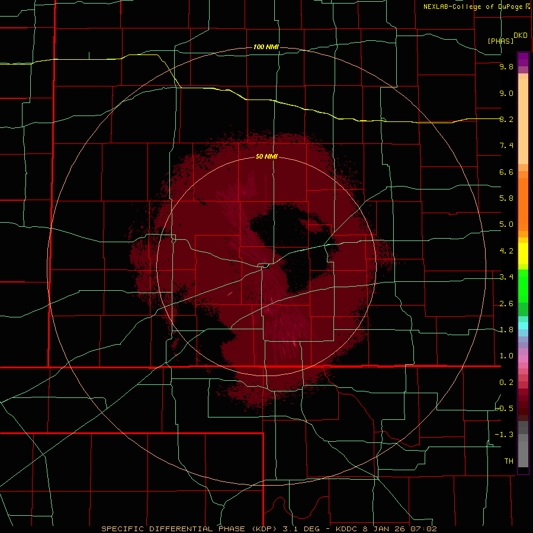Screen dimensions: 533x533
Task: Click the 6.6 scale value
Action: [506, 172]
